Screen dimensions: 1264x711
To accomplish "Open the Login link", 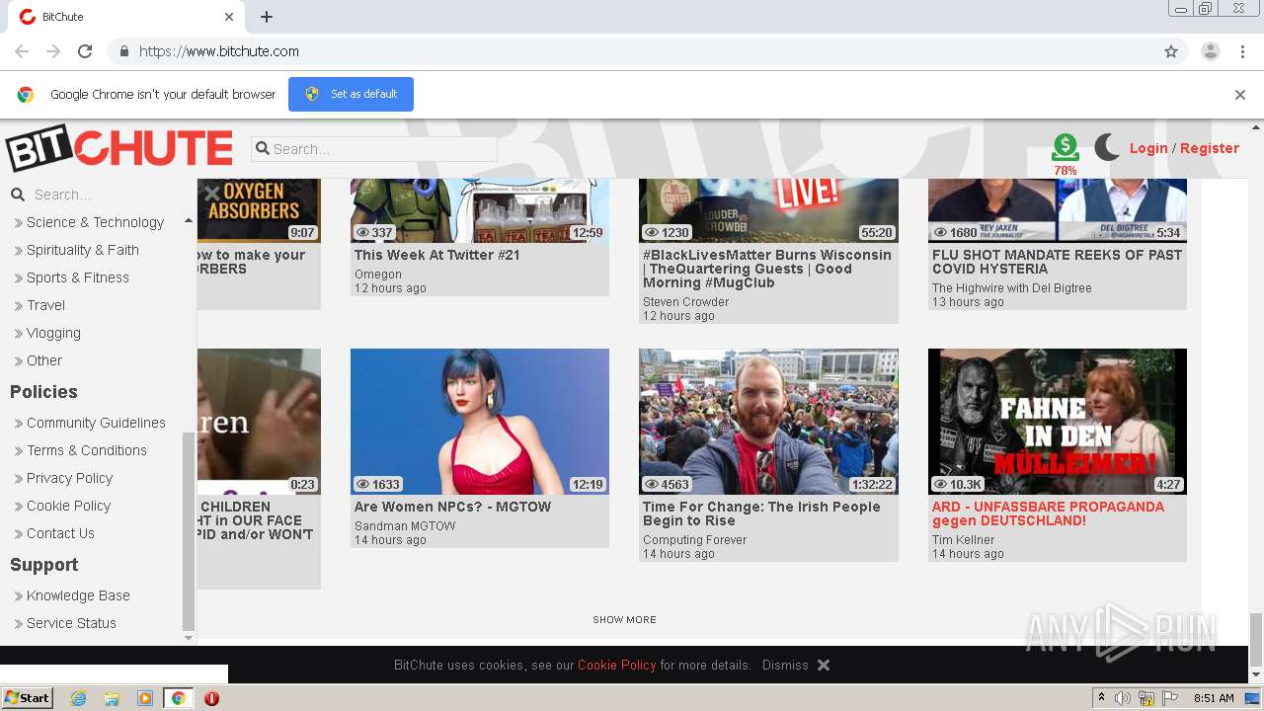I will click(1148, 148).
